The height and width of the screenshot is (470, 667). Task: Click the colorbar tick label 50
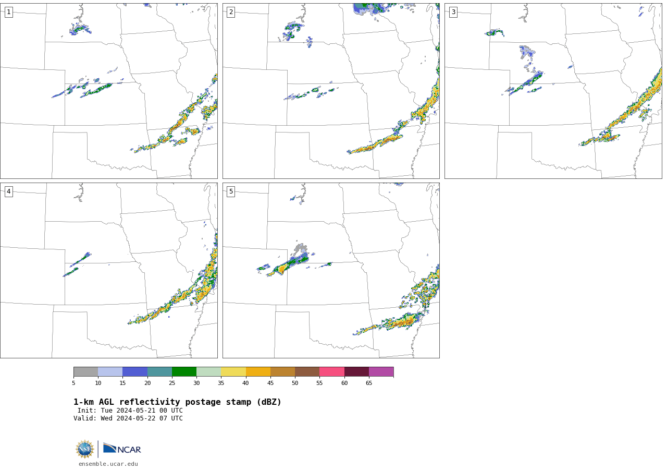pyautogui.click(x=295, y=383)
